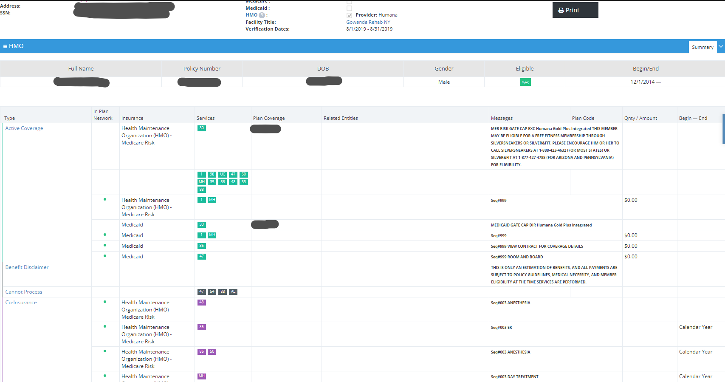Viewport: 725px width, 382px height.
Task: Select the Cannot Process type entry
Action: 24,292
